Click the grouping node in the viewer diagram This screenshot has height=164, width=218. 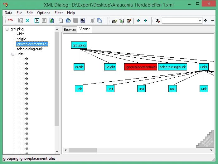[79, 45]
